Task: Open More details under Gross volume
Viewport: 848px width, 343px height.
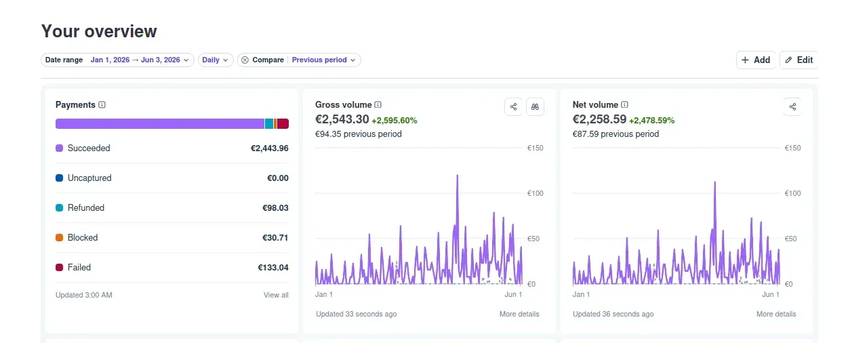Action: [519, 314]
